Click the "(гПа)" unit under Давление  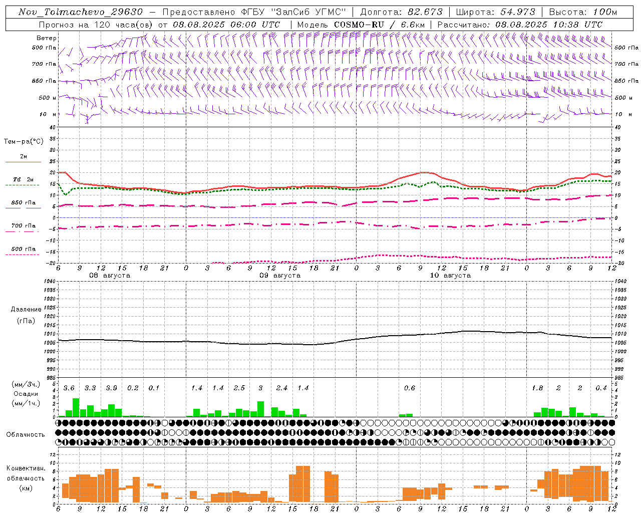pyautogui.click(x=26, y=321)
